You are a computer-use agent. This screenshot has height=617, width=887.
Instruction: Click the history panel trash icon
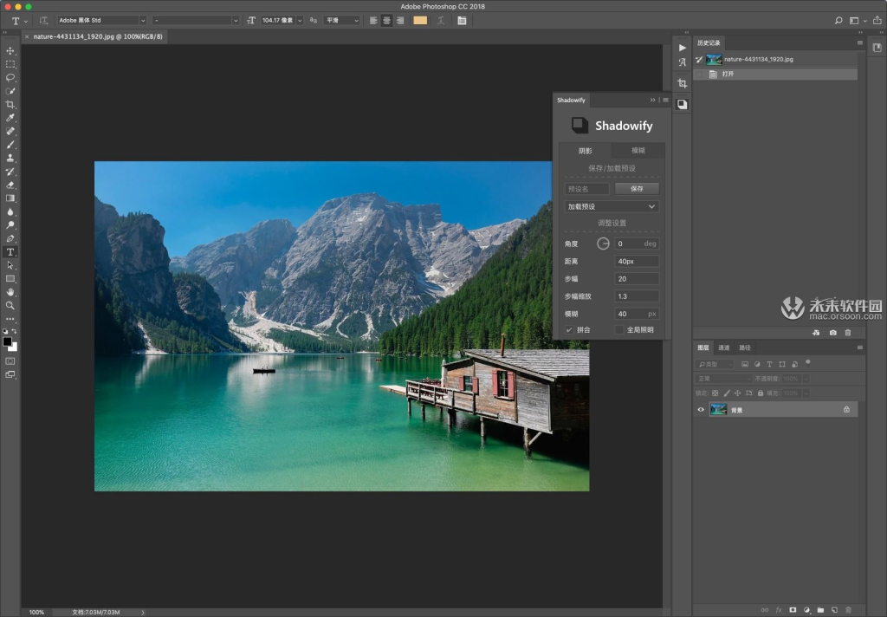(x=848, y=333)
